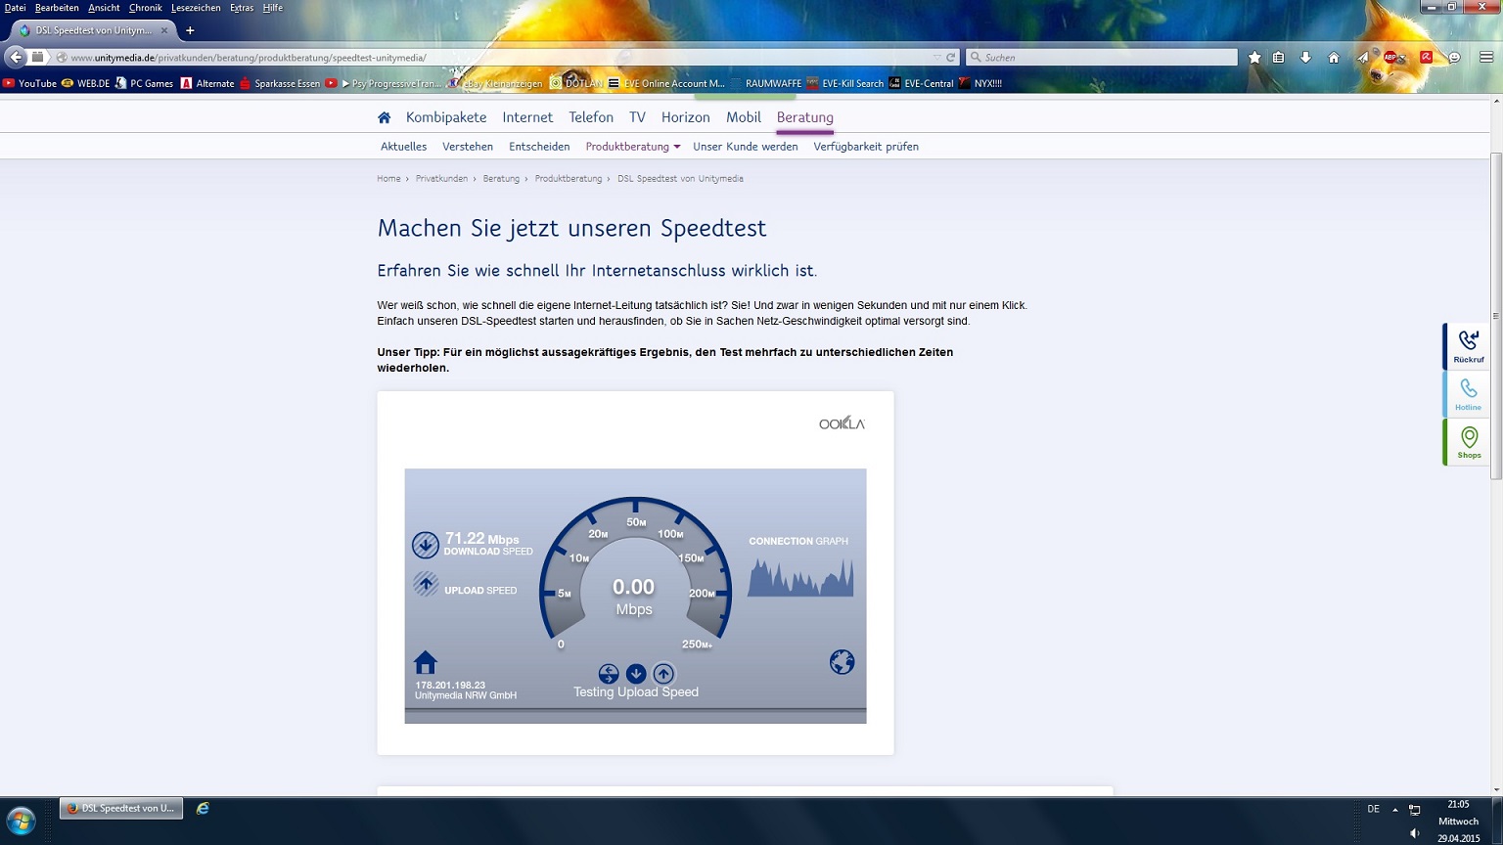
Task: Click the upload test step icon
Action: point(663,674)
